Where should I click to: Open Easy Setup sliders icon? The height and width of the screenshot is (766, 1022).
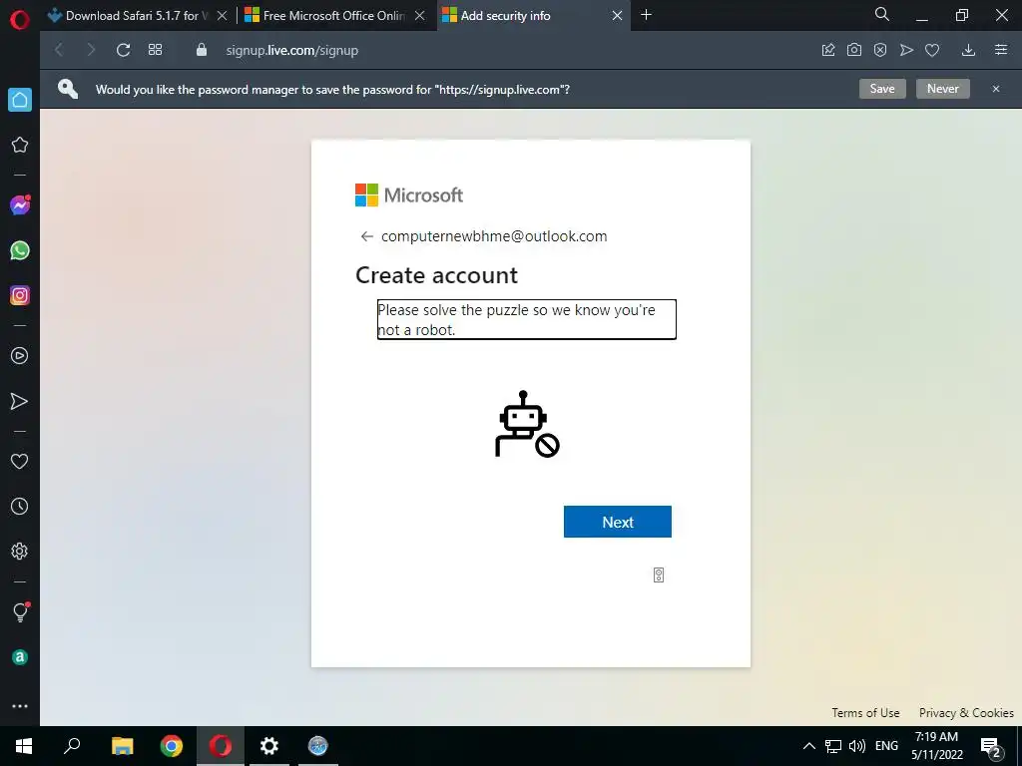coord(1001,50)
